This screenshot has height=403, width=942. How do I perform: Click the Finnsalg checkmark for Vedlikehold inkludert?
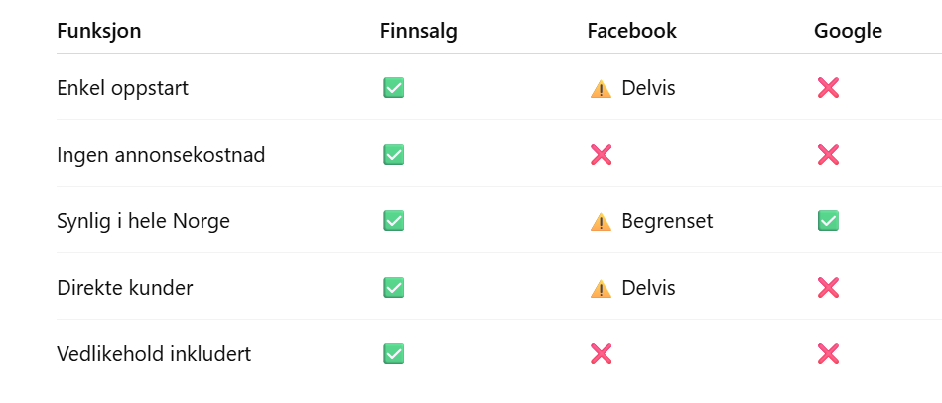click(x=393, y=354)
